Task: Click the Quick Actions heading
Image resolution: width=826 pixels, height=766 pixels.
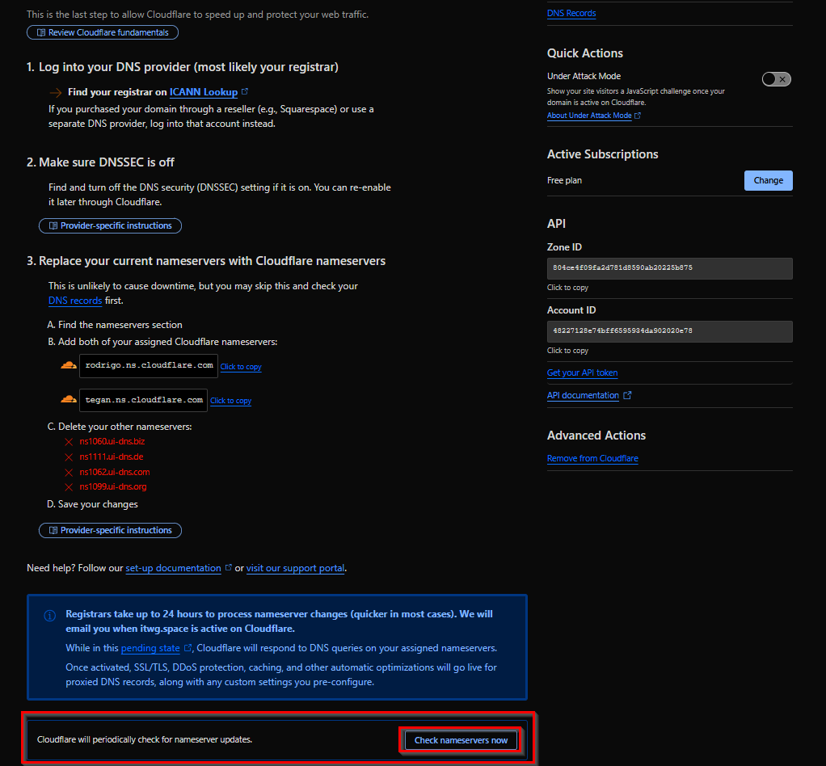Action: click(584, 53)
